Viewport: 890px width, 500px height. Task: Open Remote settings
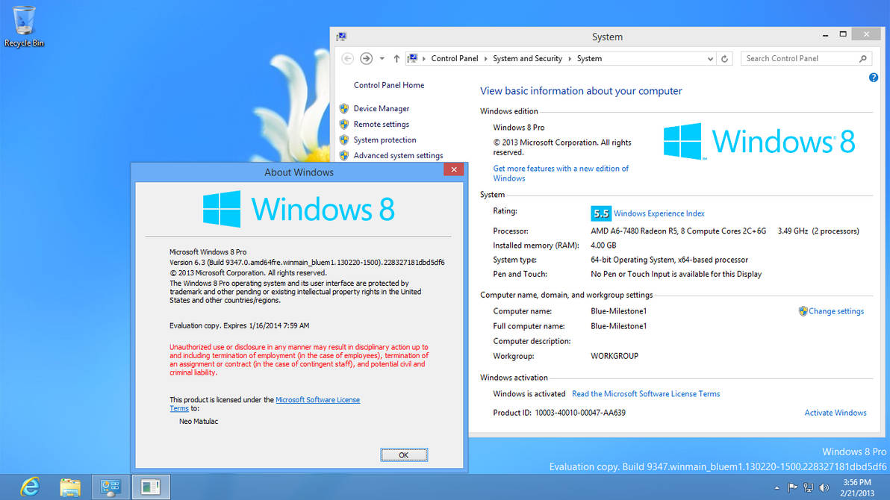click(x=381, y=125)
